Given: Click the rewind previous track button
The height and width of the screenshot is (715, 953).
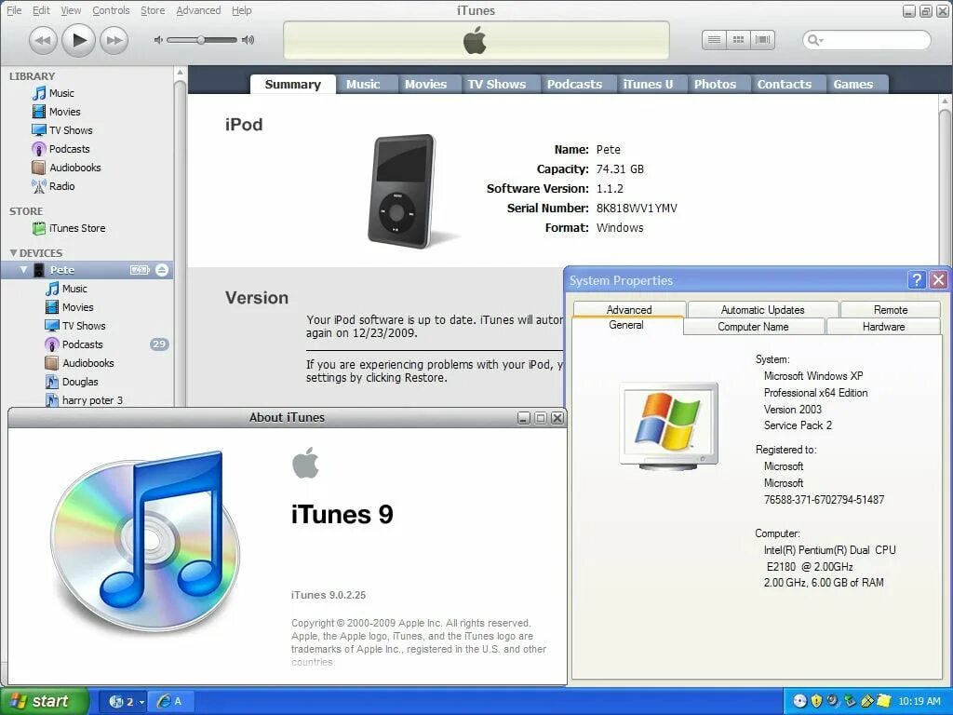Looking at the screenshot, I should point(43,41).
